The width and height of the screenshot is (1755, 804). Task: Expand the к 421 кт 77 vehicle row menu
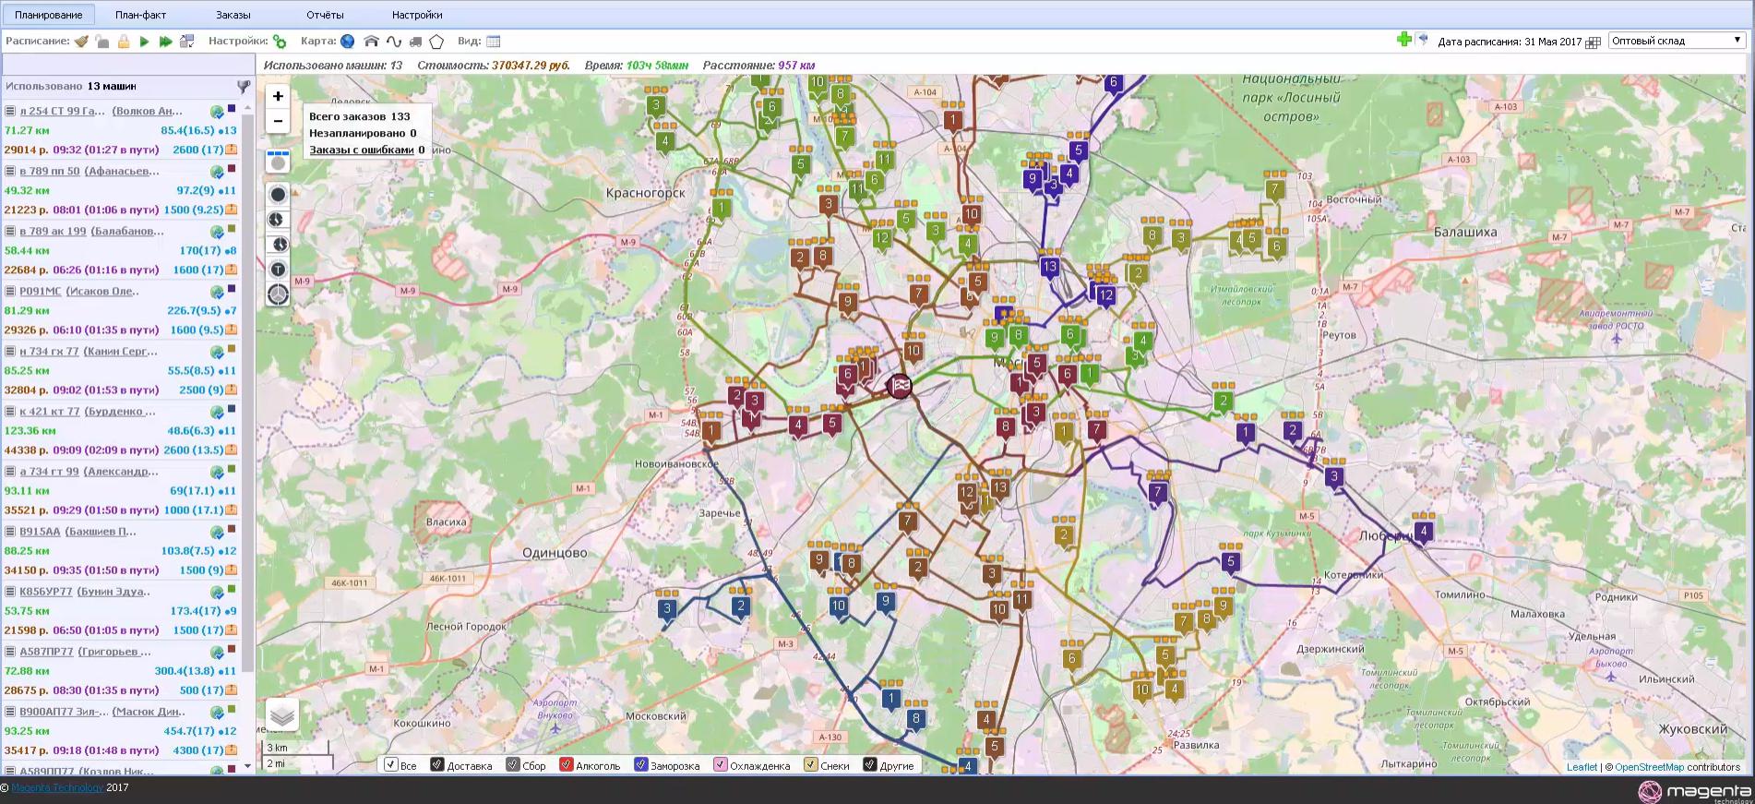point(10,411)
